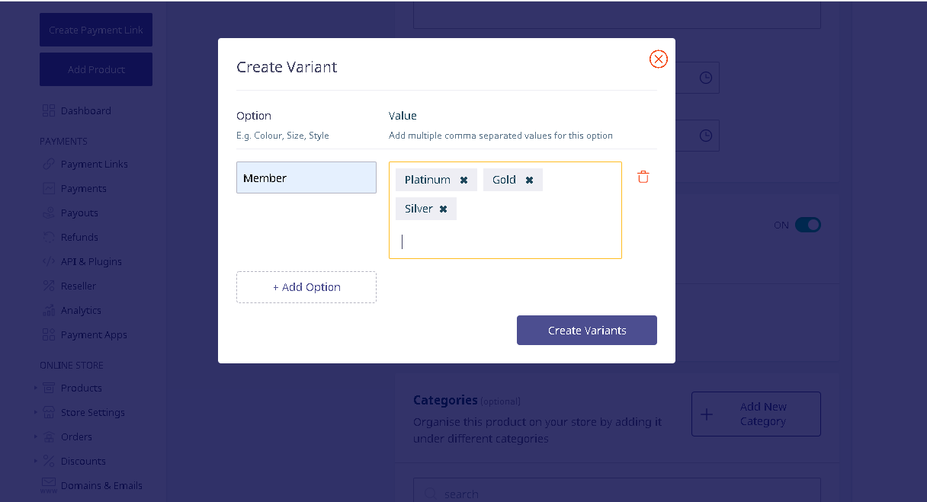Toggle the ON switch off
Image resolution: width=927 pixels, height=502 pixels.
tap(807, 225)
